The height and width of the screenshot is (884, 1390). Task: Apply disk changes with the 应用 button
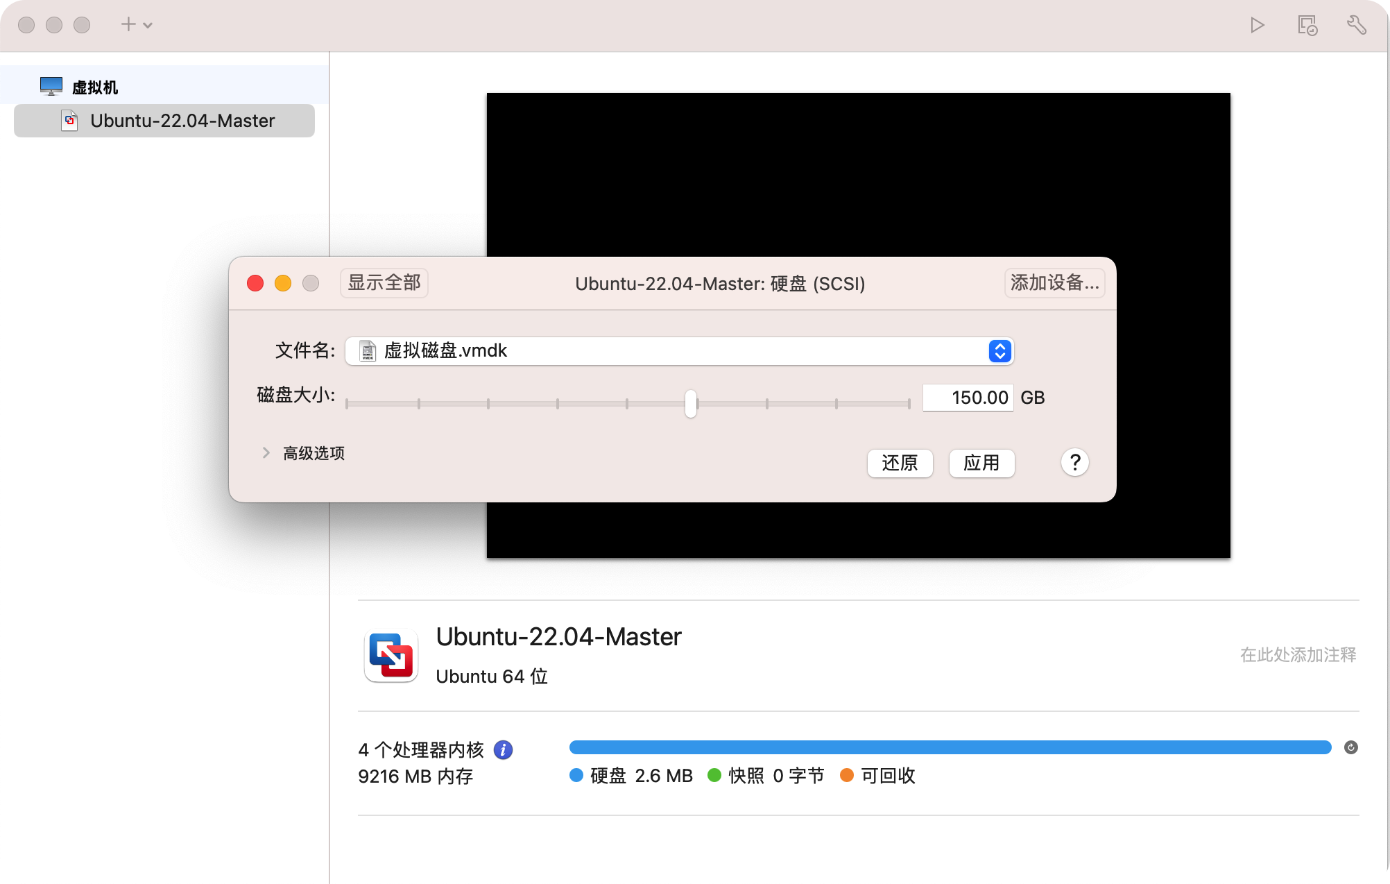pos(981,463)
